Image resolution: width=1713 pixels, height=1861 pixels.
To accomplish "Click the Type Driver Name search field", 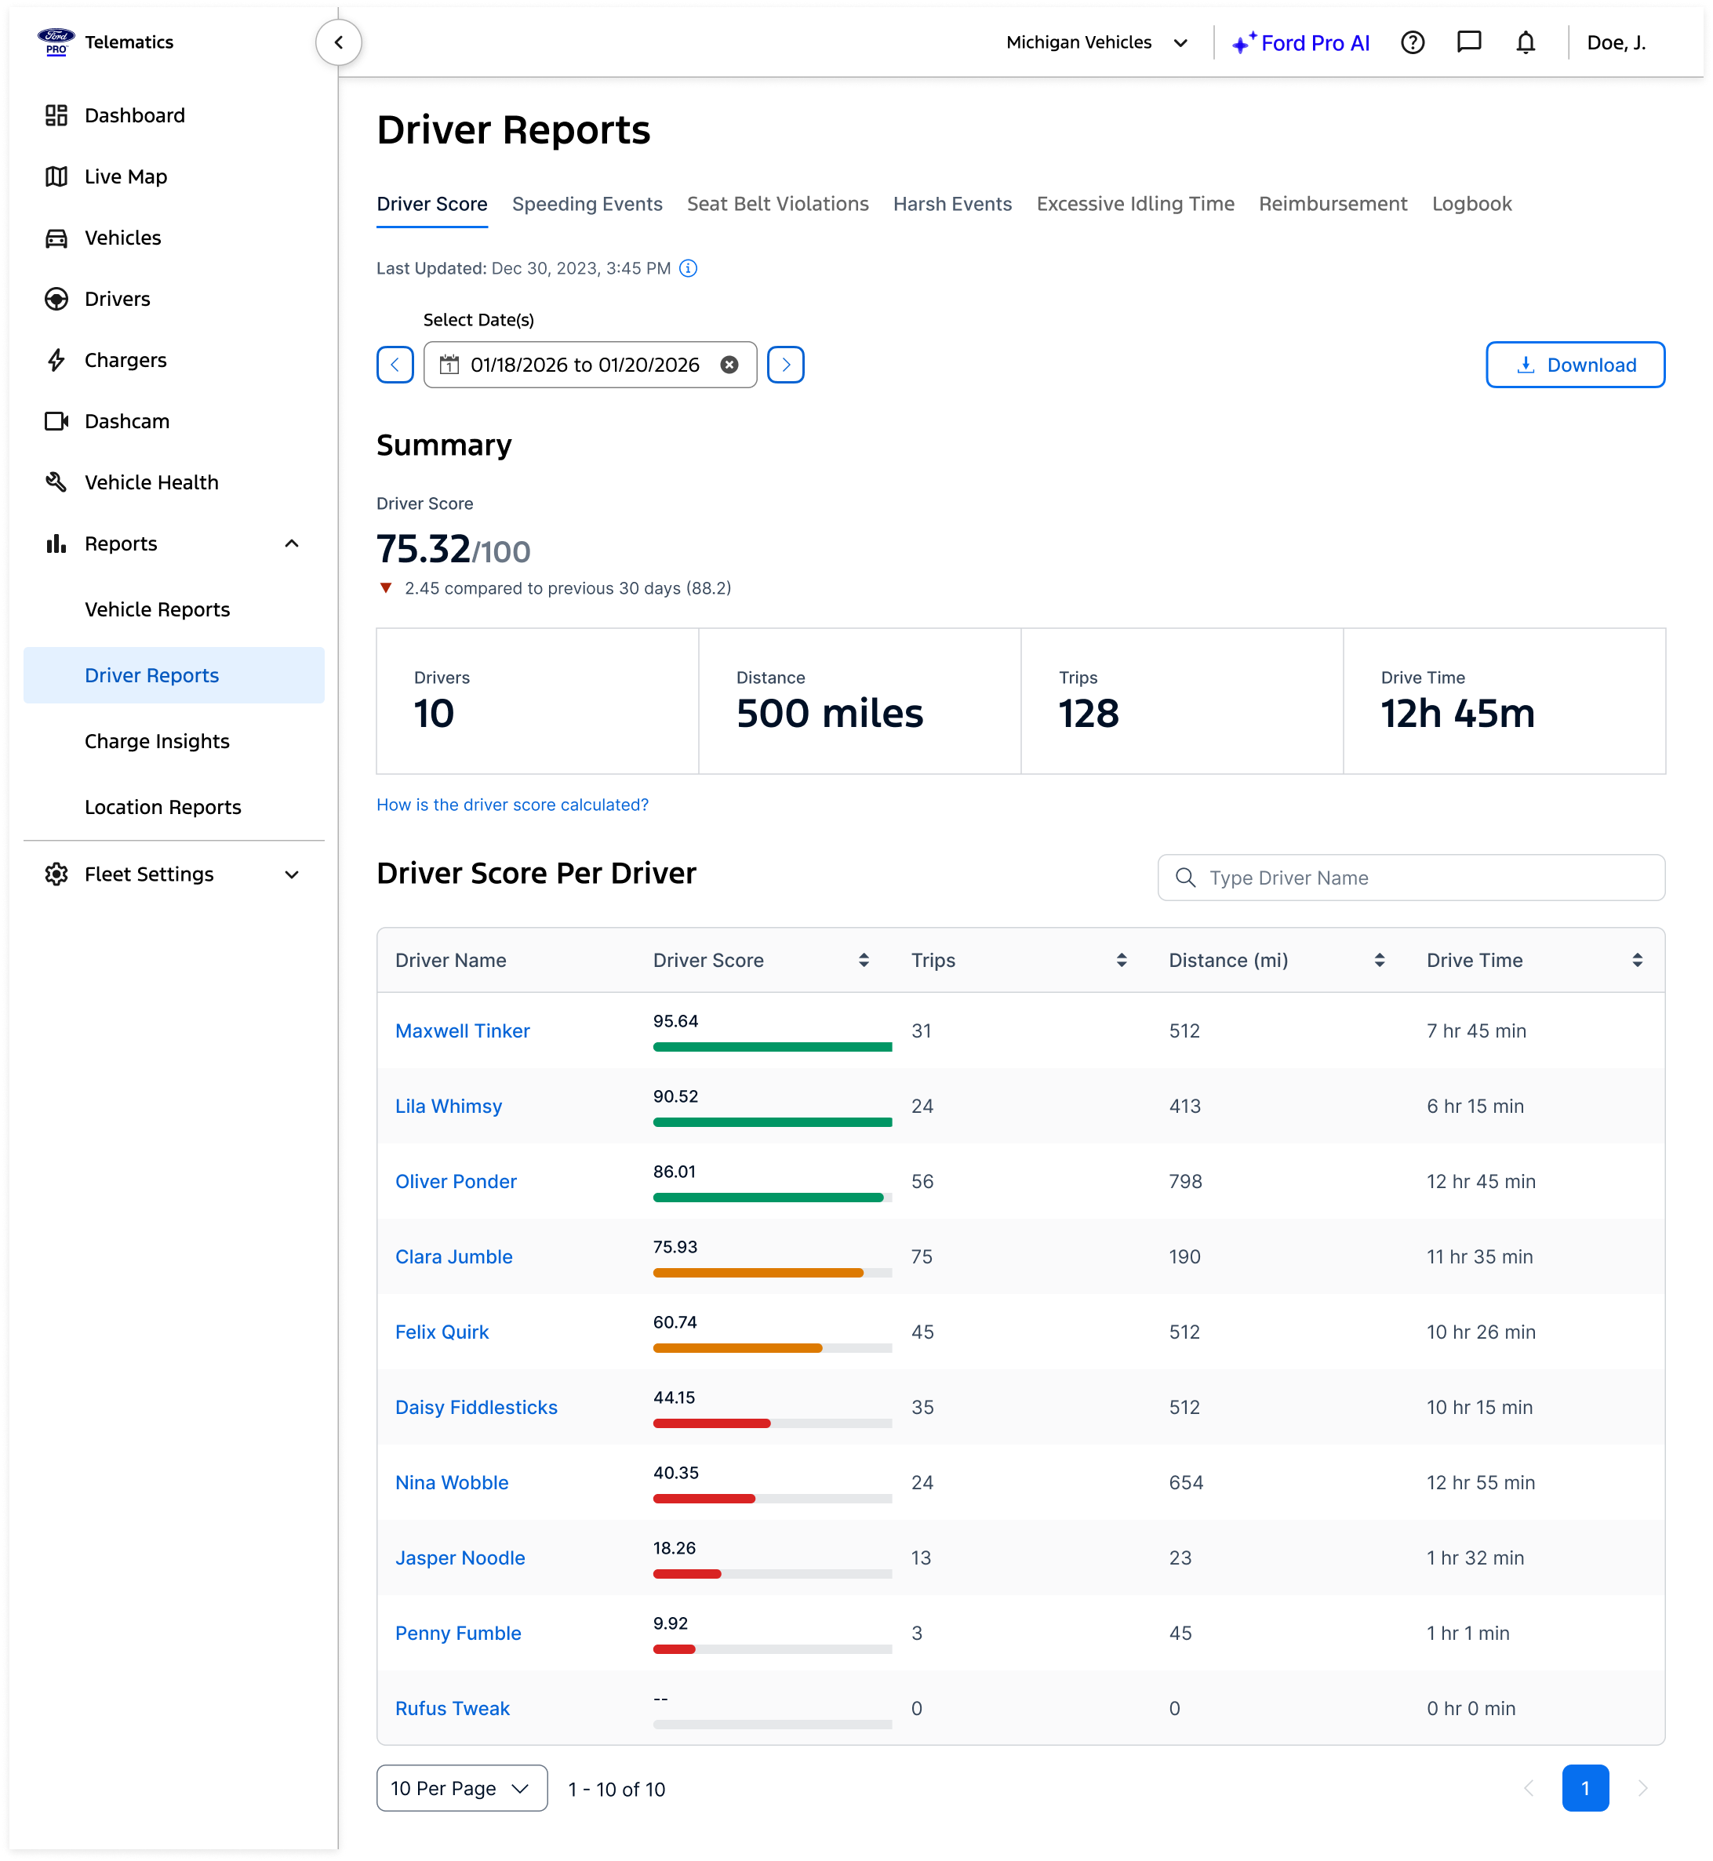I will coord(1411,878).
